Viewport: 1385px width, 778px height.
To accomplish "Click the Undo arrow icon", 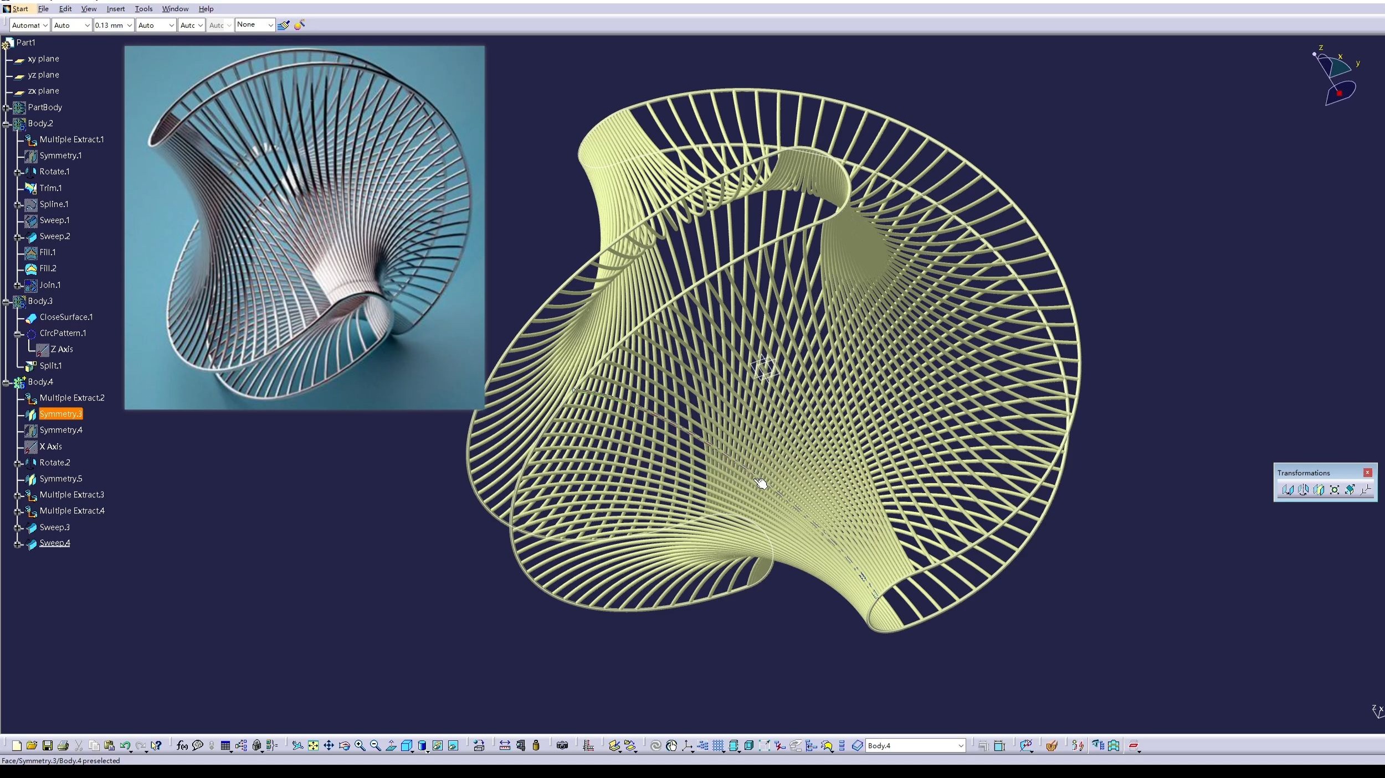I will pyautogui.click(x=125, y=745).
